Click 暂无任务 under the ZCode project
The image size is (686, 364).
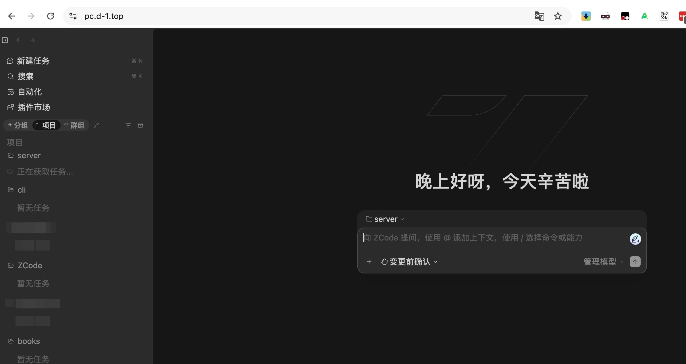[x=33, y=283]
